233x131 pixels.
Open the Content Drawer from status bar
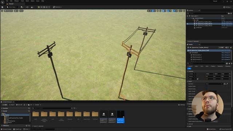[6, 129]
